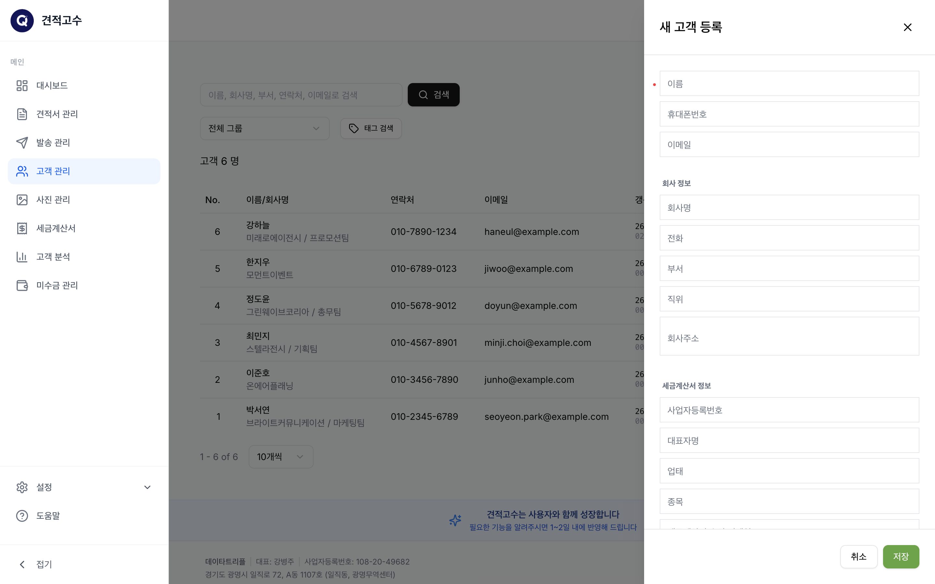
Task: Click the sparkle icon in the banner
Action: click(x=455, y=520)
